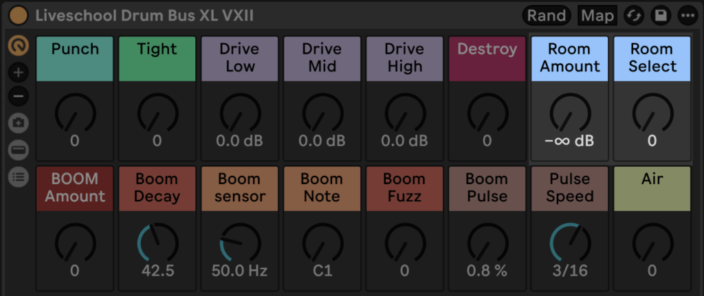Click the Drive High 0.0 dB value
The height and width of the screenshot is (296, 704).
tap(405, 141)
